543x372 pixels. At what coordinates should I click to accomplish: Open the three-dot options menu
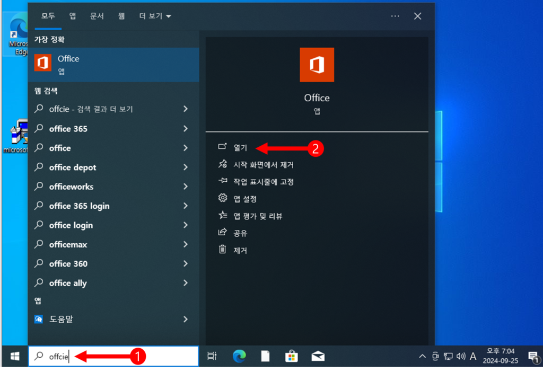coord(395,16)
